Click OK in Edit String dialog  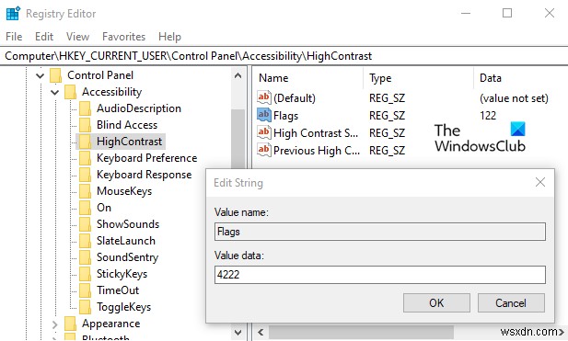point(436,303)
